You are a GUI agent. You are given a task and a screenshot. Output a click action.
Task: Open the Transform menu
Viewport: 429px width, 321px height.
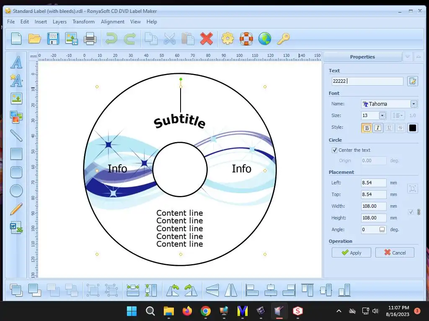coord(83,22)
